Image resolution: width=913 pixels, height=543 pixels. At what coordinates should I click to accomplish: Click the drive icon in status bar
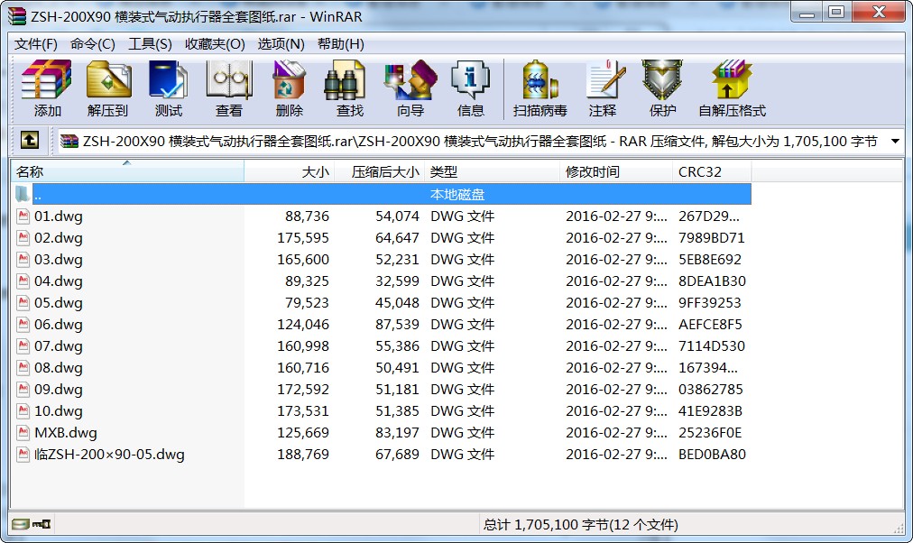coord(21,524)
